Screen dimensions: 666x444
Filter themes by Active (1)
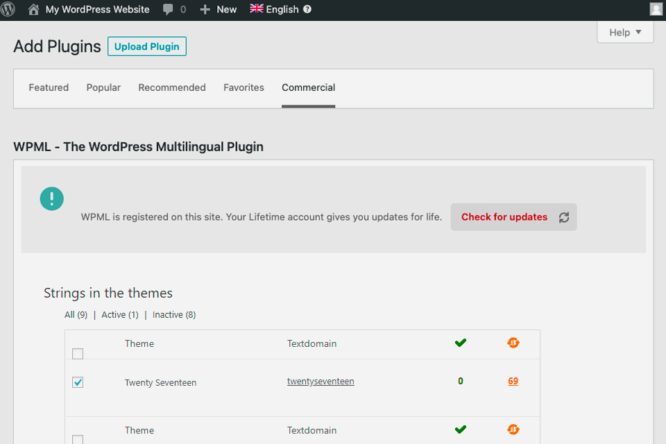pyautogui.click(x=120, y=315)
